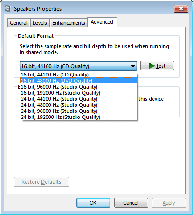Choose 24 bit, 96000 Hz (Studio Quality)

pyautogui.click(x=78, y=111)
